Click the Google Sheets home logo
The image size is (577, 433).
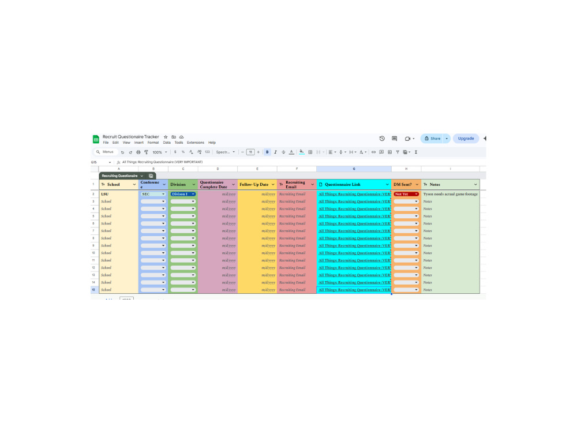(x=96, y=139)
